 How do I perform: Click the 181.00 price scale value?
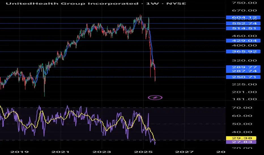(244, 99)
